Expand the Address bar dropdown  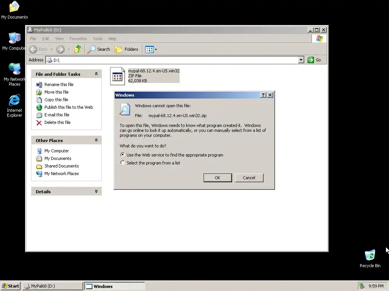(301, 59)
